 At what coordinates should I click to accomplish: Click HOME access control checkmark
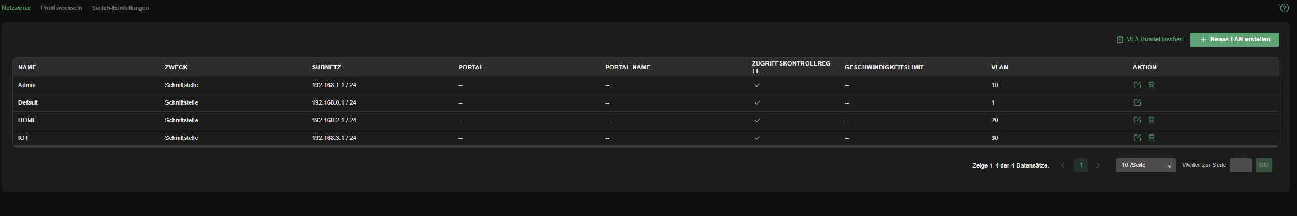tap(757, 121)
